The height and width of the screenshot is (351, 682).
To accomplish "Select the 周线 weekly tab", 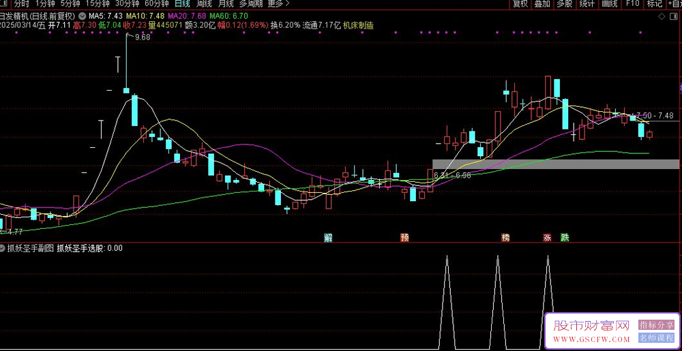I will [204, 4].
